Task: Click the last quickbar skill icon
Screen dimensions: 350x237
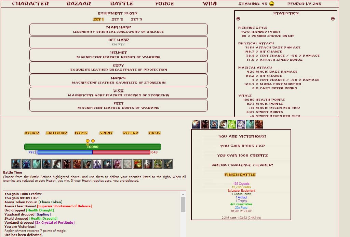Action: pyautogui.click(x=168, y=164)
